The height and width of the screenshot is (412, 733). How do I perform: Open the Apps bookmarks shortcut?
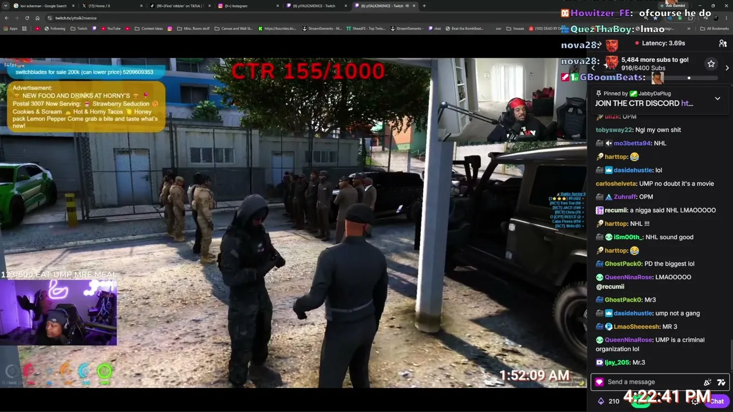11,29
